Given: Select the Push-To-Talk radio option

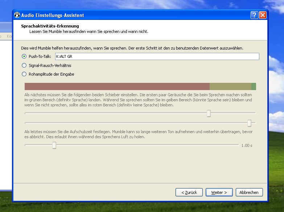Looking at the screenshot, I should coord(24,56).
